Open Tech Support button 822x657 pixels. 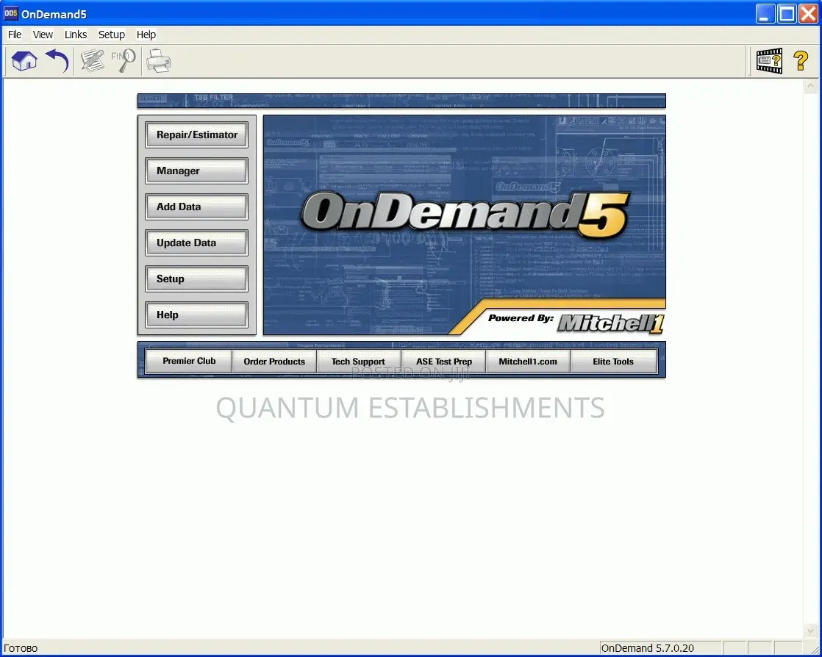pos(359,361)
